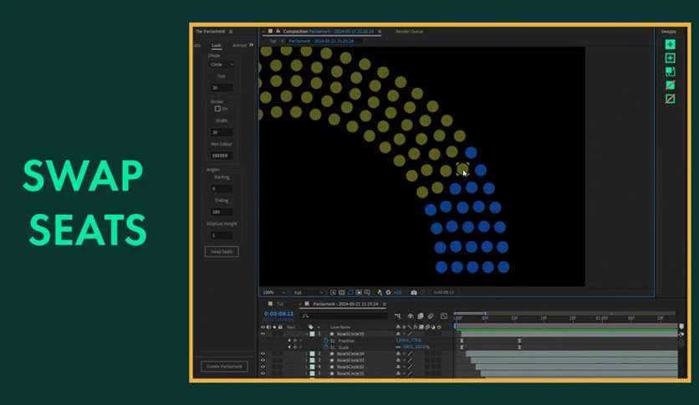Toggle the motion blur switch icon
Image resolution: width=699 pixels, height=405 pixels.
coord(431,316)
